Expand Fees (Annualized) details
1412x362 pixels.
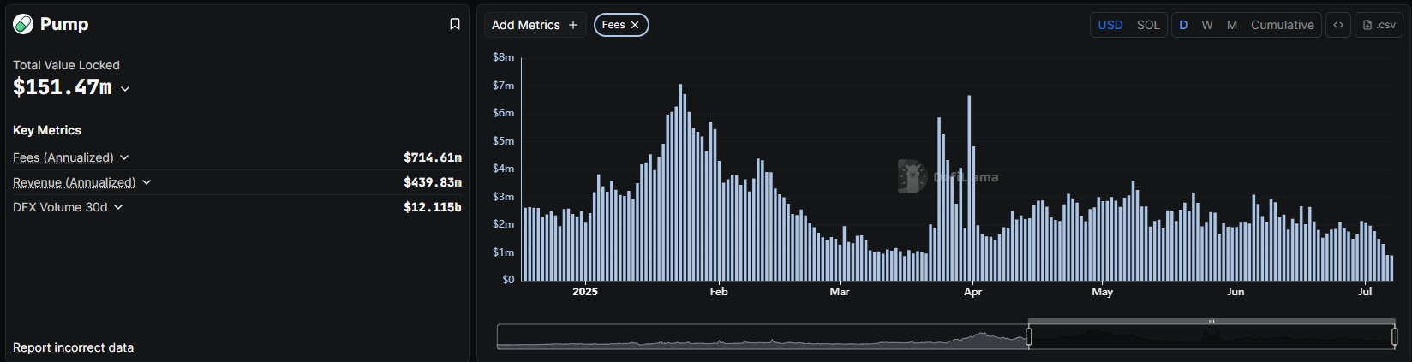pyautogui.click(x=124, y=157)
